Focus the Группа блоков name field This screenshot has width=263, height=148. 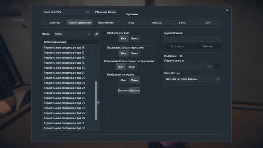[x=192, y=39]
